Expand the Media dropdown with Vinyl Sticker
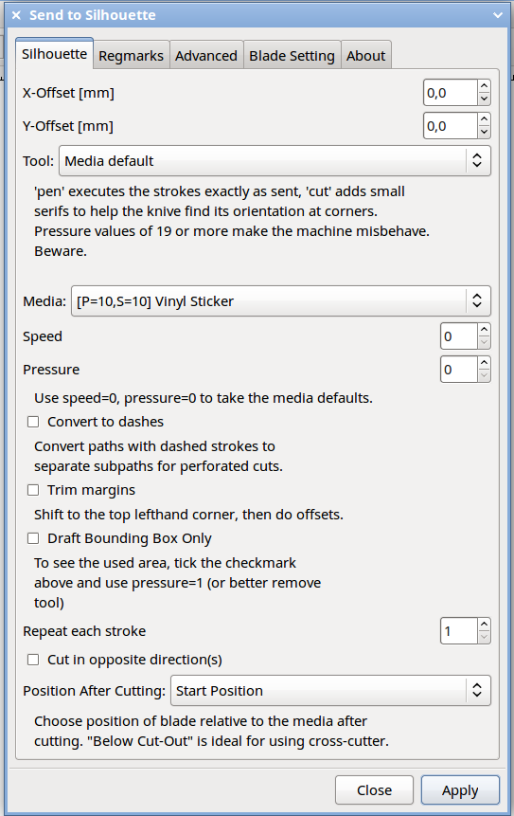This screenshot has width=514, height=816. (x=280, y=300)
